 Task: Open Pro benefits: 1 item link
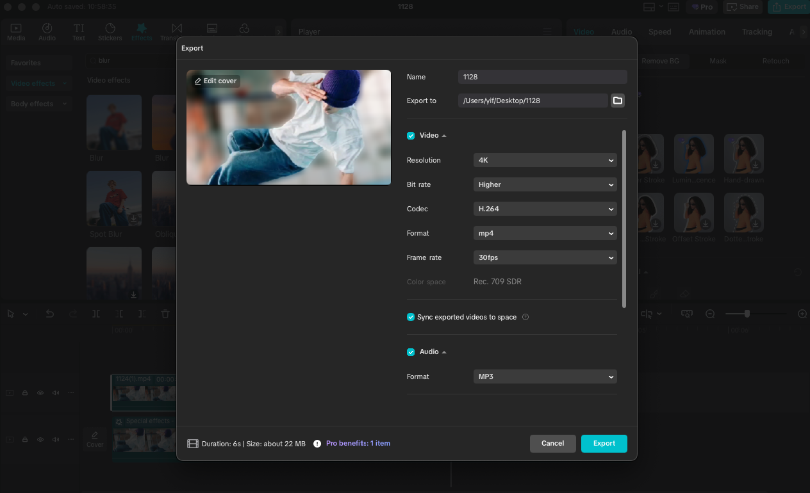358,442
